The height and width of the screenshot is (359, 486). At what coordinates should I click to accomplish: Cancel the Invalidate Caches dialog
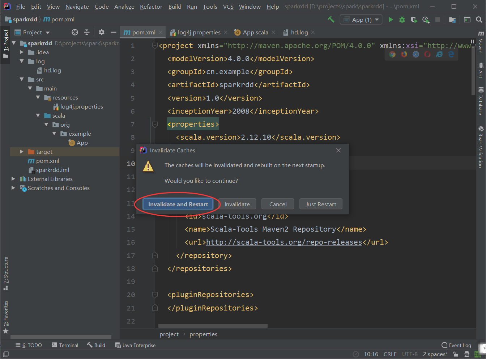tap(277, 204)
